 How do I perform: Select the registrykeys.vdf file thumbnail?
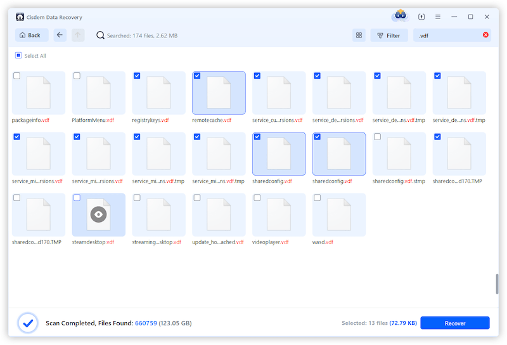[x=159, y=93]
